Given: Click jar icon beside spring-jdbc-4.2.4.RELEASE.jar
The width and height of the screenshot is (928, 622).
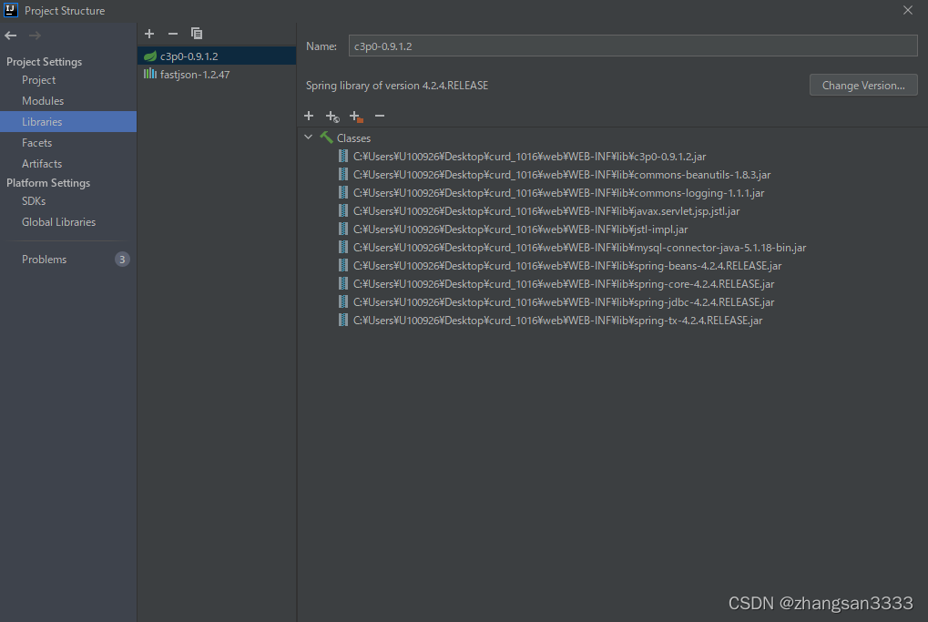Looking at the screenshot, I should pyautogui.click(x=342, y=301).
